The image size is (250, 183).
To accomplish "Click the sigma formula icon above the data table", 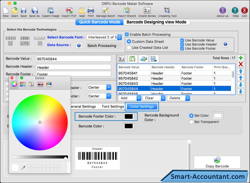I will (122, 59).
